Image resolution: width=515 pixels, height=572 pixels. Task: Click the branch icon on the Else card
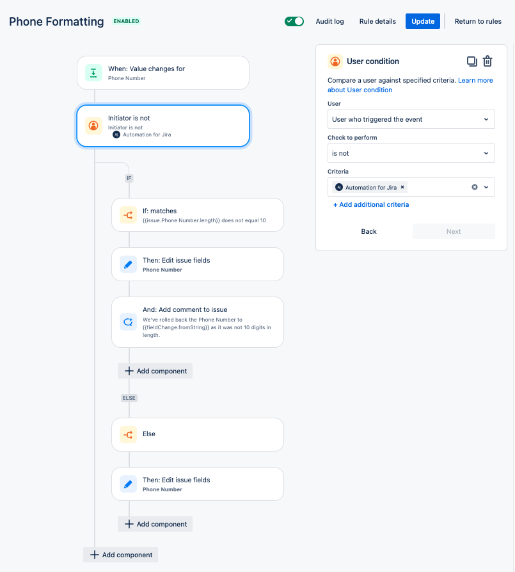[x=128, y=434]
